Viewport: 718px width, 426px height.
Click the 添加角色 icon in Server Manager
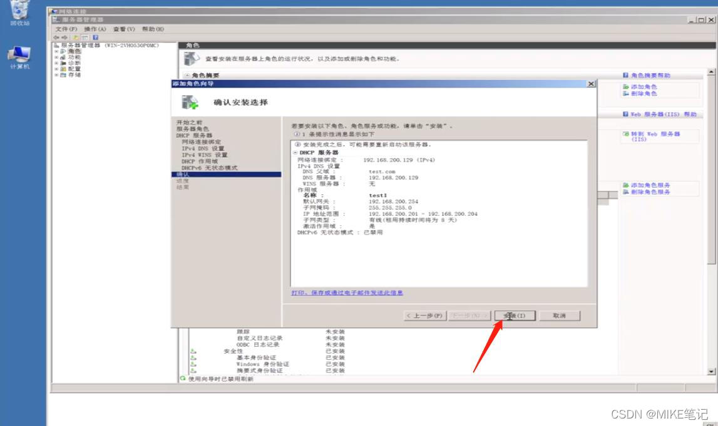[x=625, y=86]
